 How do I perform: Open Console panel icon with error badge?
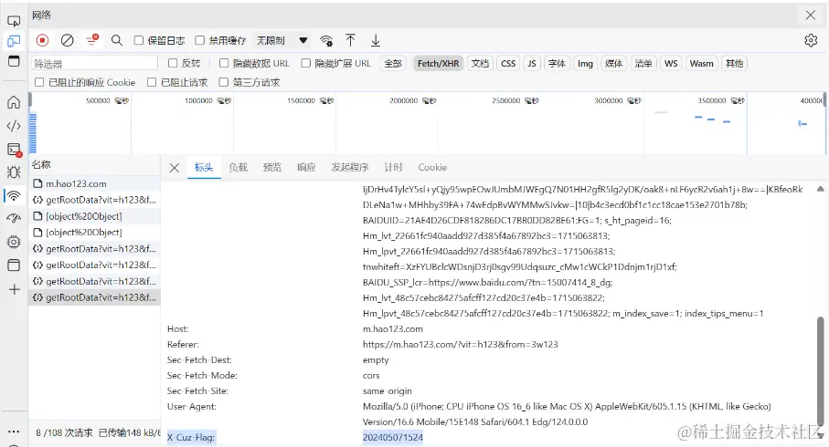15,150
